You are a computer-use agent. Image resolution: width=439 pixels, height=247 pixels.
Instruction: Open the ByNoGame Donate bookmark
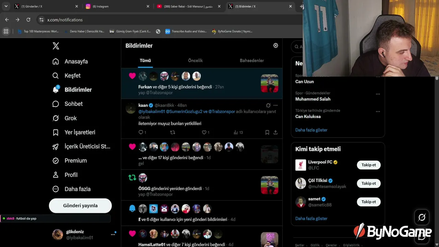pyautogui.click(x=232, y=31)
